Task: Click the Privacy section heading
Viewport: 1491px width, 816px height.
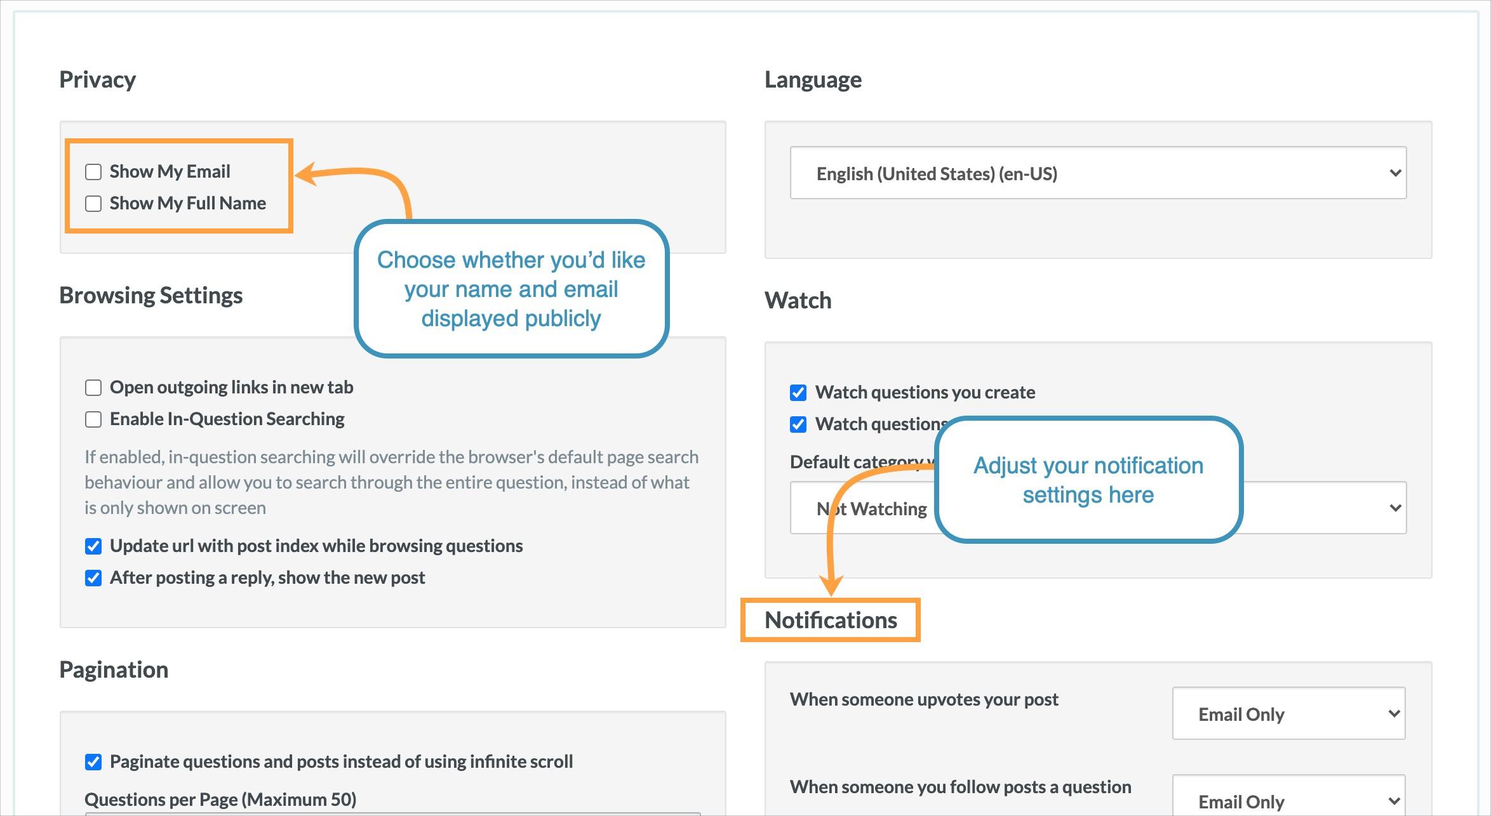Action: [97, 80]
